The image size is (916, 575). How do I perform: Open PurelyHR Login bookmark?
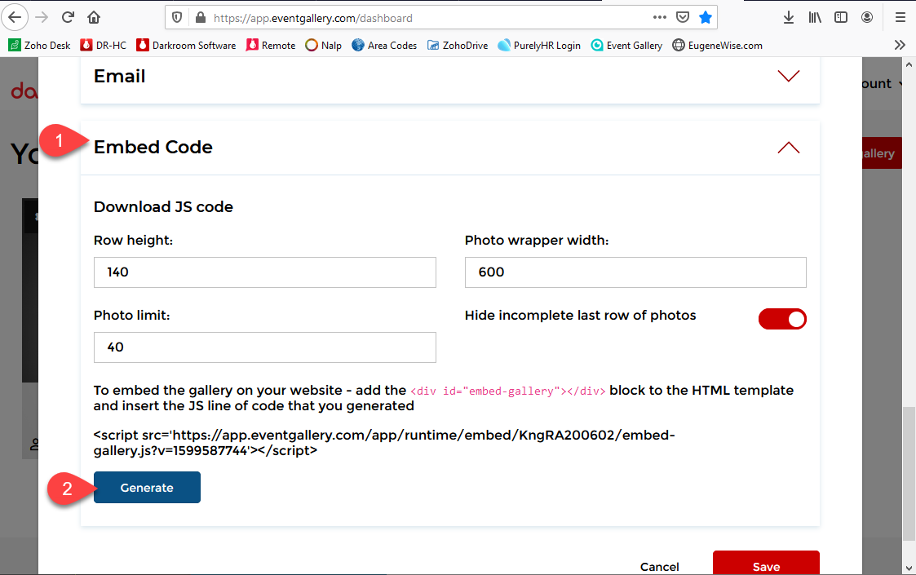[539, 45]
